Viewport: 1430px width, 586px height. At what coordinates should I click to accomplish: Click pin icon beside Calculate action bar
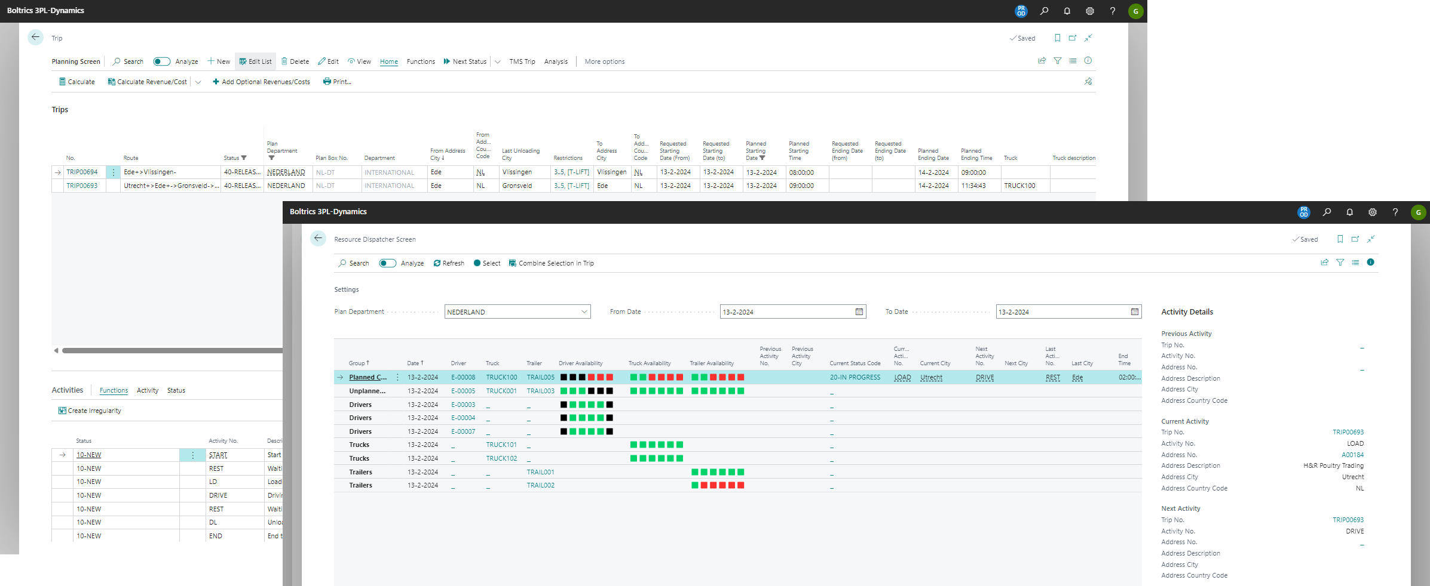(x=1088, y=81)
